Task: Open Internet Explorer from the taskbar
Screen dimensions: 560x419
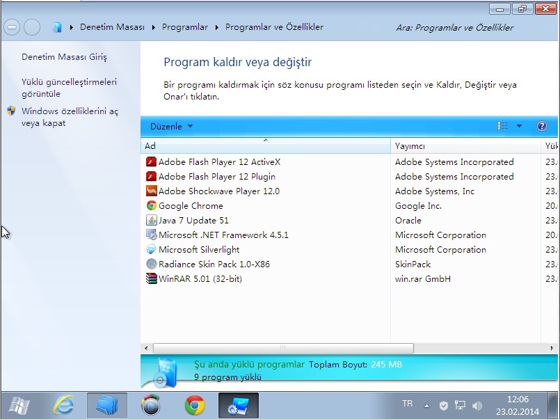Action: 65,405
